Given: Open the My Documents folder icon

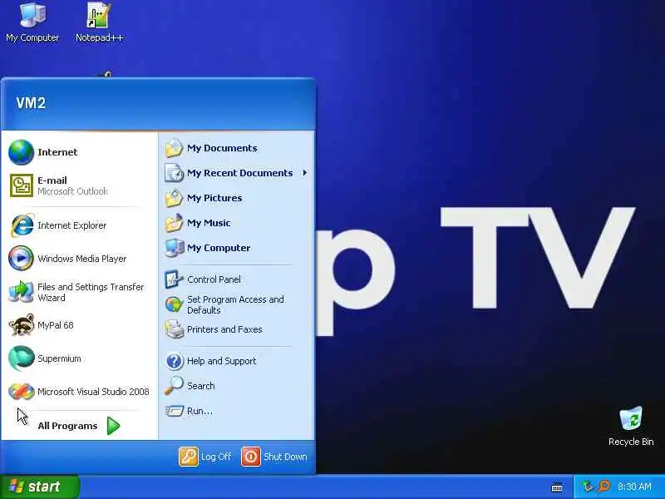Looking at the screenshot, I should pyautogui.click(x=174, y=148).
